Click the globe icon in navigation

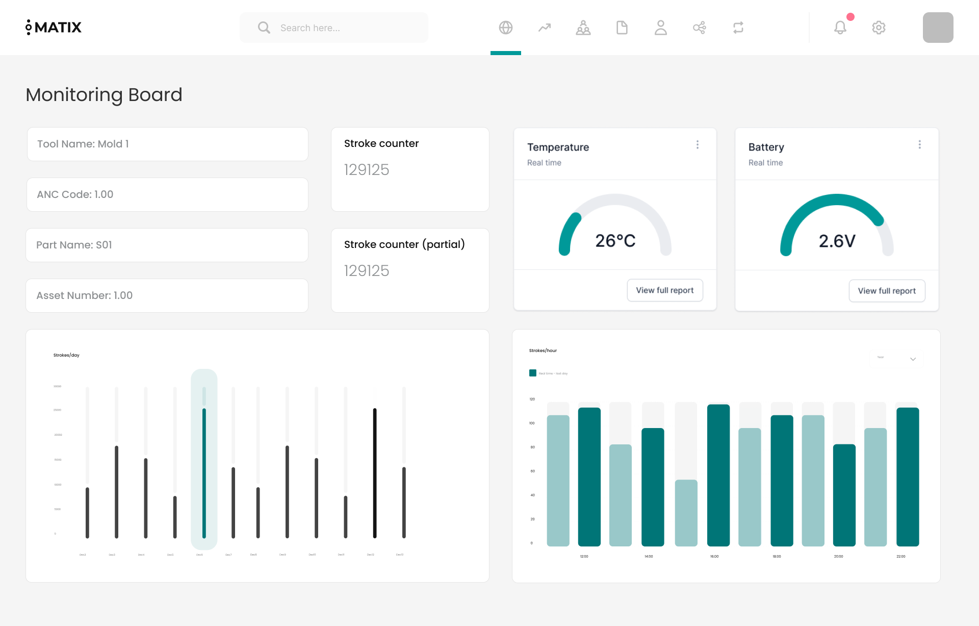tap(505, 28)
